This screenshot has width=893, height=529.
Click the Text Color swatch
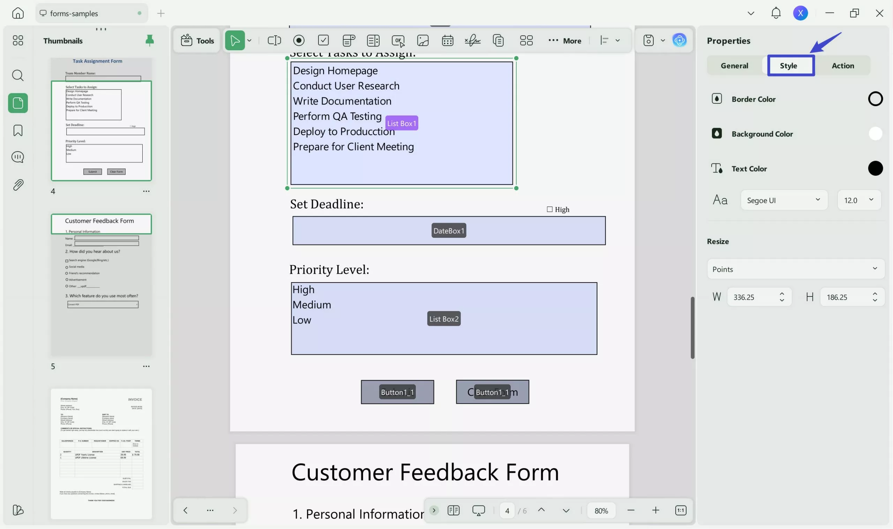[875, 168]
